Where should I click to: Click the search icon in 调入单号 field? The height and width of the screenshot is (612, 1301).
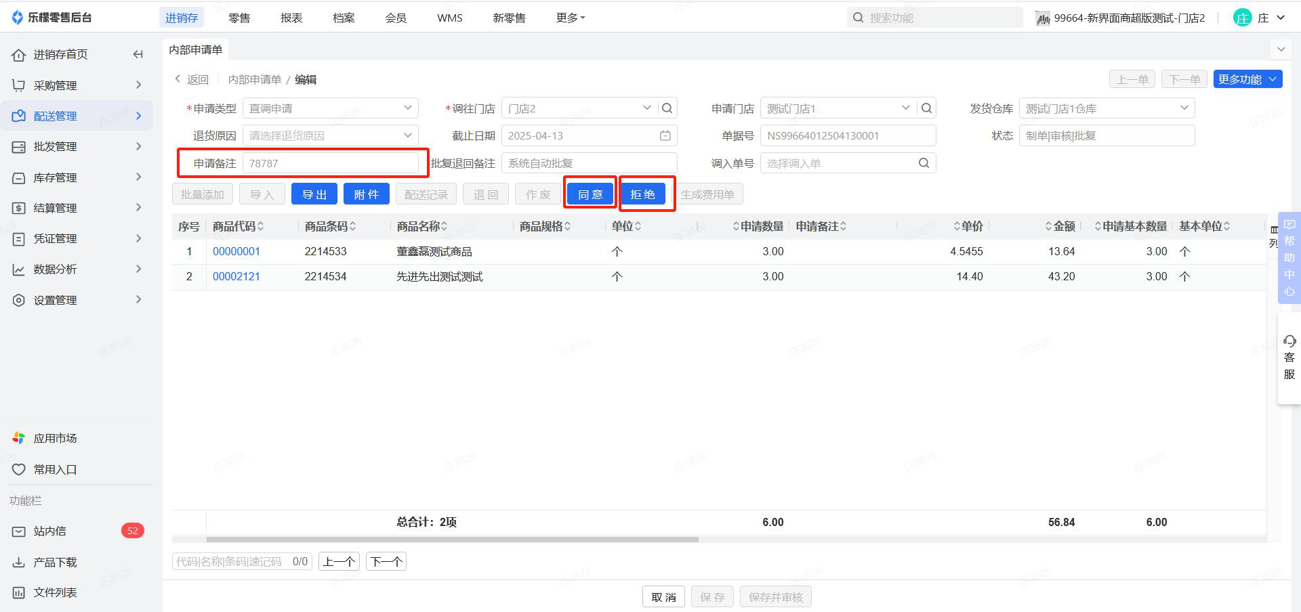(924, 163)
